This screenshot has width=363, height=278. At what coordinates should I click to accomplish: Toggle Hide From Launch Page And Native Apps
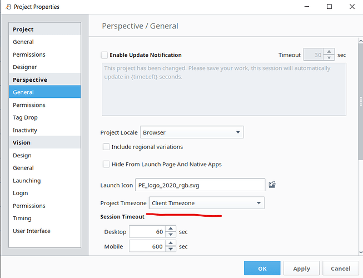pyautogui.click(x=106, y=164)
